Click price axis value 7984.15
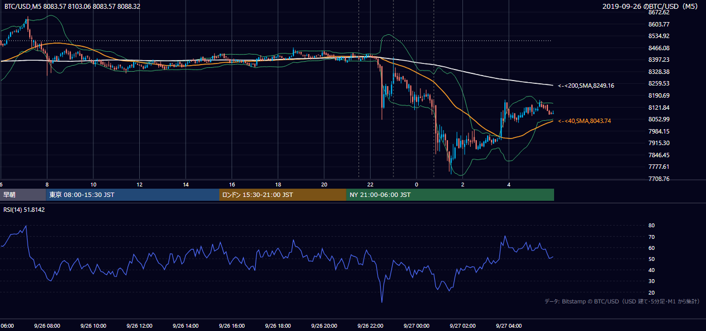706x331 pixels. 659,131
